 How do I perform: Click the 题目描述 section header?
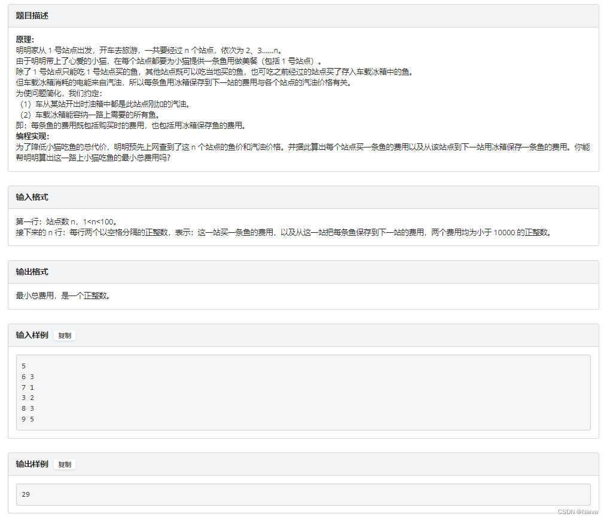(304, 16)
